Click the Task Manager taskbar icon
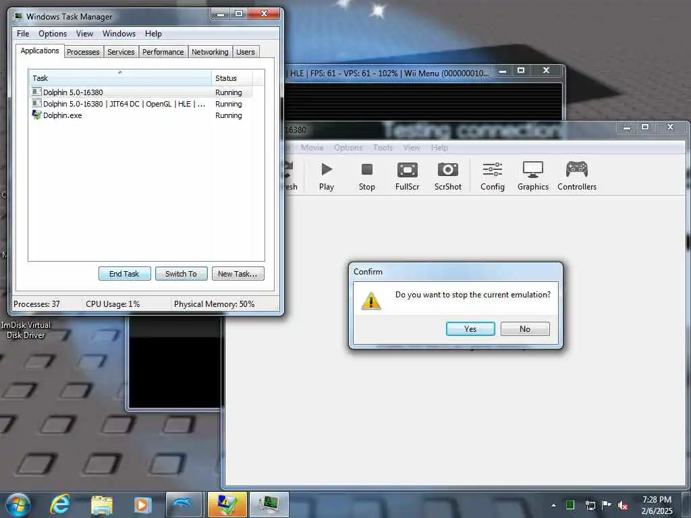Viewport: 691px width, 518px height. pyautogui.click(x=269, y=505)
